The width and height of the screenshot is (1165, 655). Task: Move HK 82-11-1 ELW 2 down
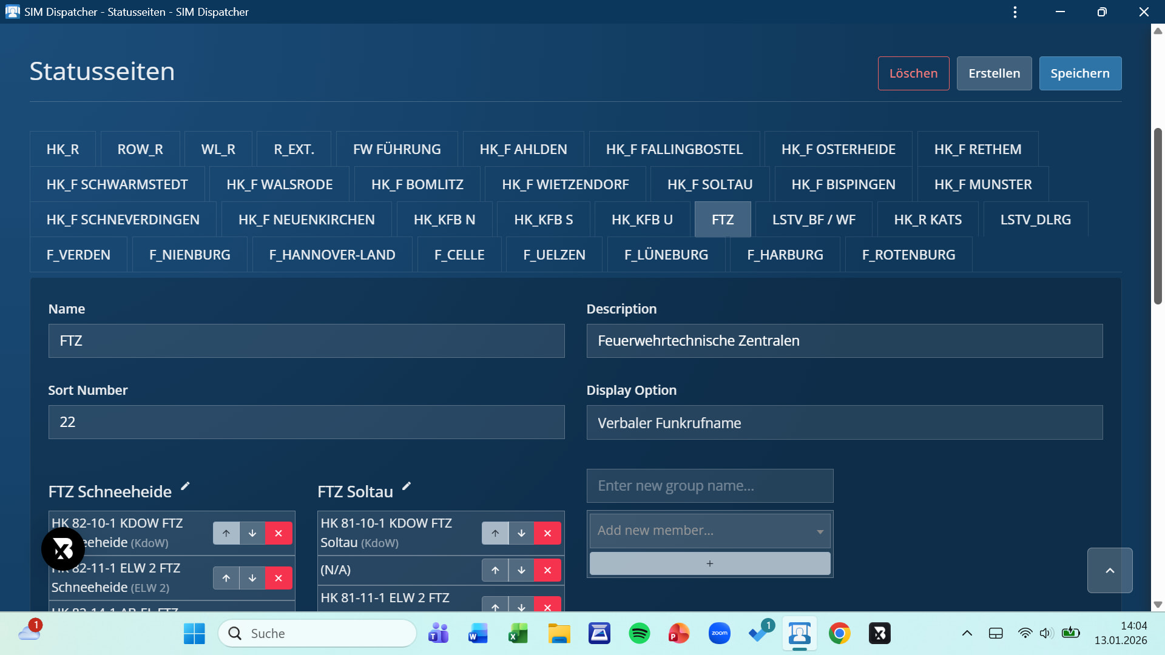point(252,578)
